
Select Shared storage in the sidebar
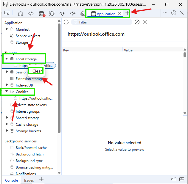(x=28, y=118)
